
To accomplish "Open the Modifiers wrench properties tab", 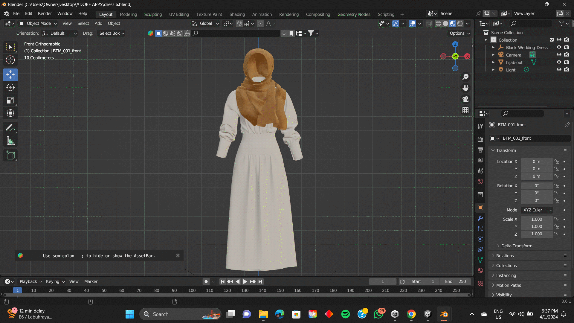I will [x=480, y=218].
